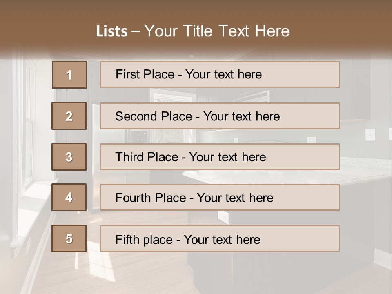Screen dimensions: 392x294
Task: Click the bold word "Lists" in title
Action: [x=112, y=31]
